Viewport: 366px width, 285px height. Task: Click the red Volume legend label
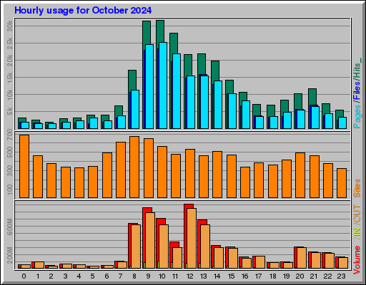357,260
